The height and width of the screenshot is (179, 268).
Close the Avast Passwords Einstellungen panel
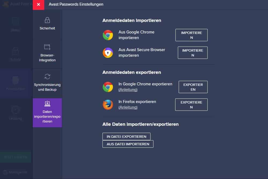coord(38,5)
